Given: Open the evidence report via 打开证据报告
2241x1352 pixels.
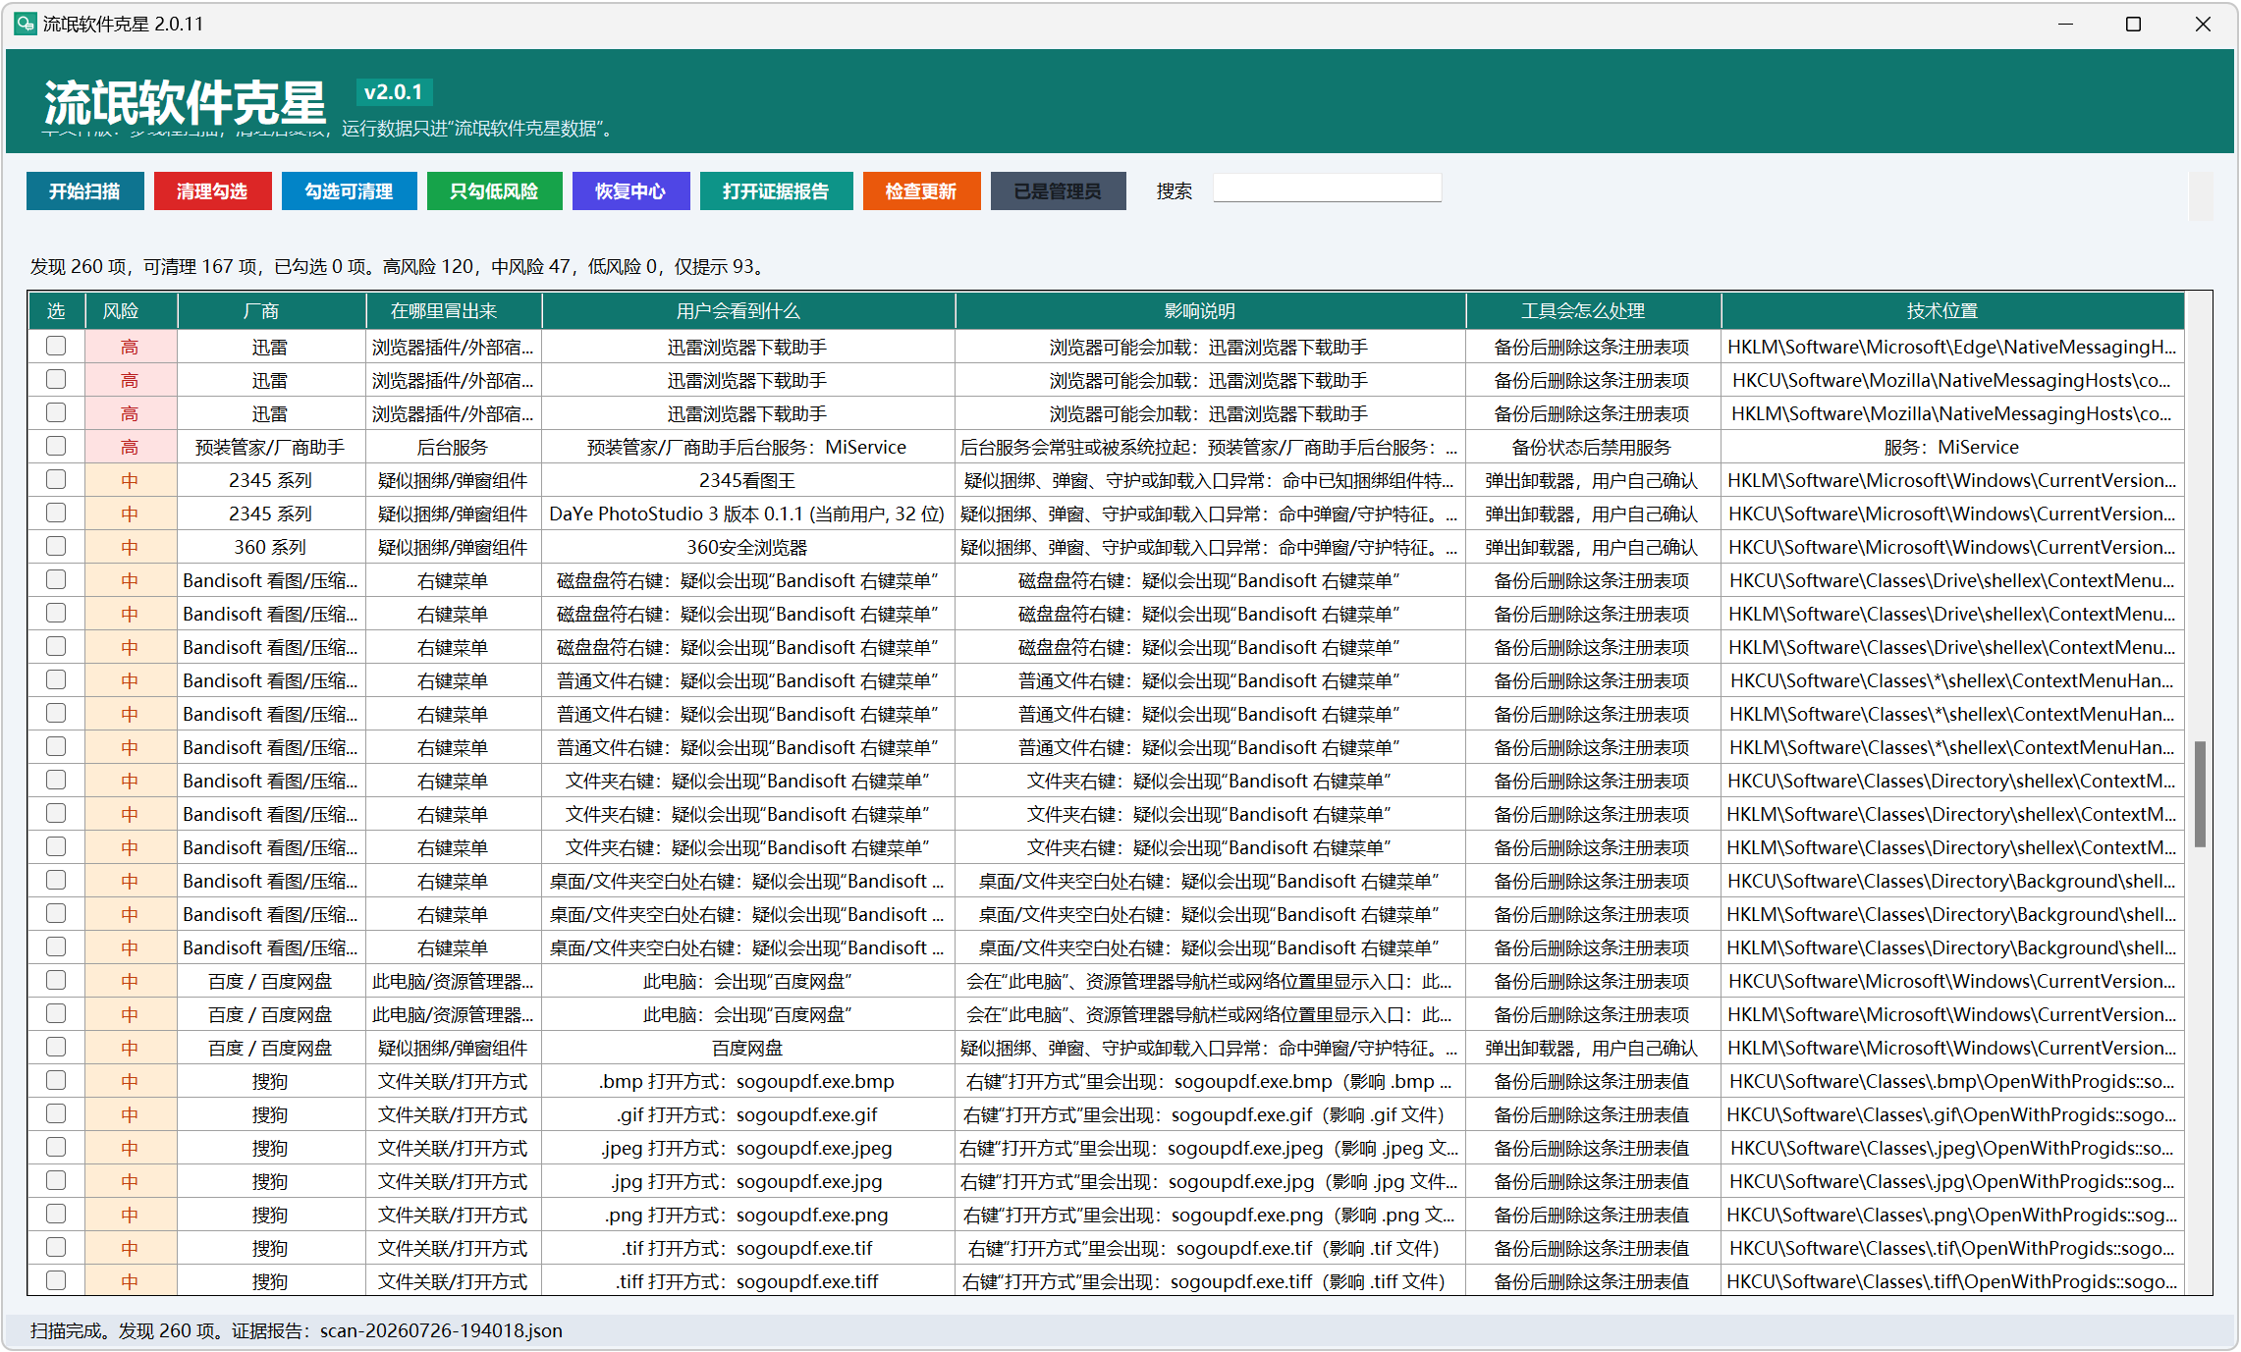Looking at the screenshot, I should [776, 191].
